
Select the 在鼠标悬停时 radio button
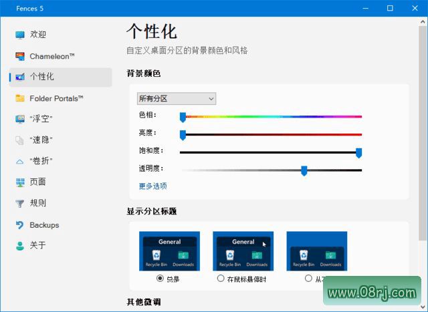pyautogui.click(x=221, y=279)
